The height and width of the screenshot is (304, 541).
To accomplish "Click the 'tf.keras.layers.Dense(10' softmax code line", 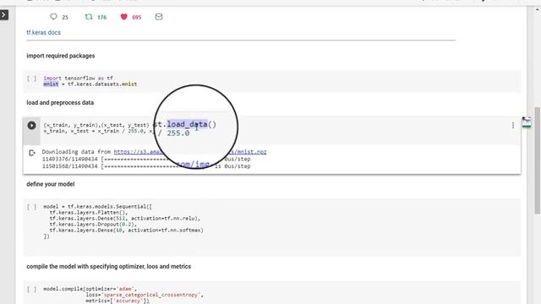I will coord(126,231).
